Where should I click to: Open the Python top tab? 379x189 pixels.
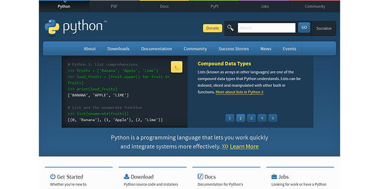pos(64,7)
